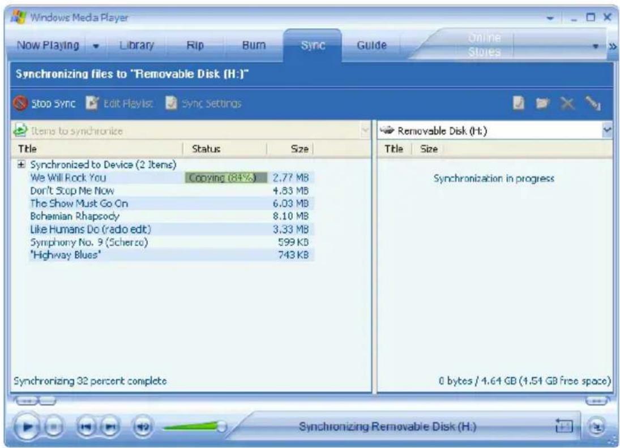Click the left panel toggle pill buttons
The image size is (620, 448).
35,401
